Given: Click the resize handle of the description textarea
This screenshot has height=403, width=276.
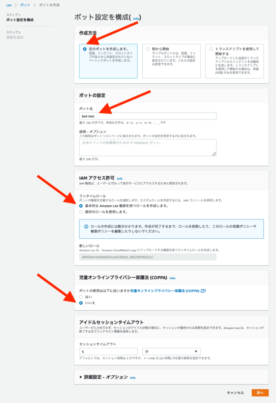Looking at the screenshot, I should [214, 154].
